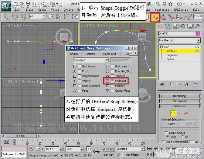
Task: Click the Rectangular Selection Region icon
Action: tap(67, 17)
